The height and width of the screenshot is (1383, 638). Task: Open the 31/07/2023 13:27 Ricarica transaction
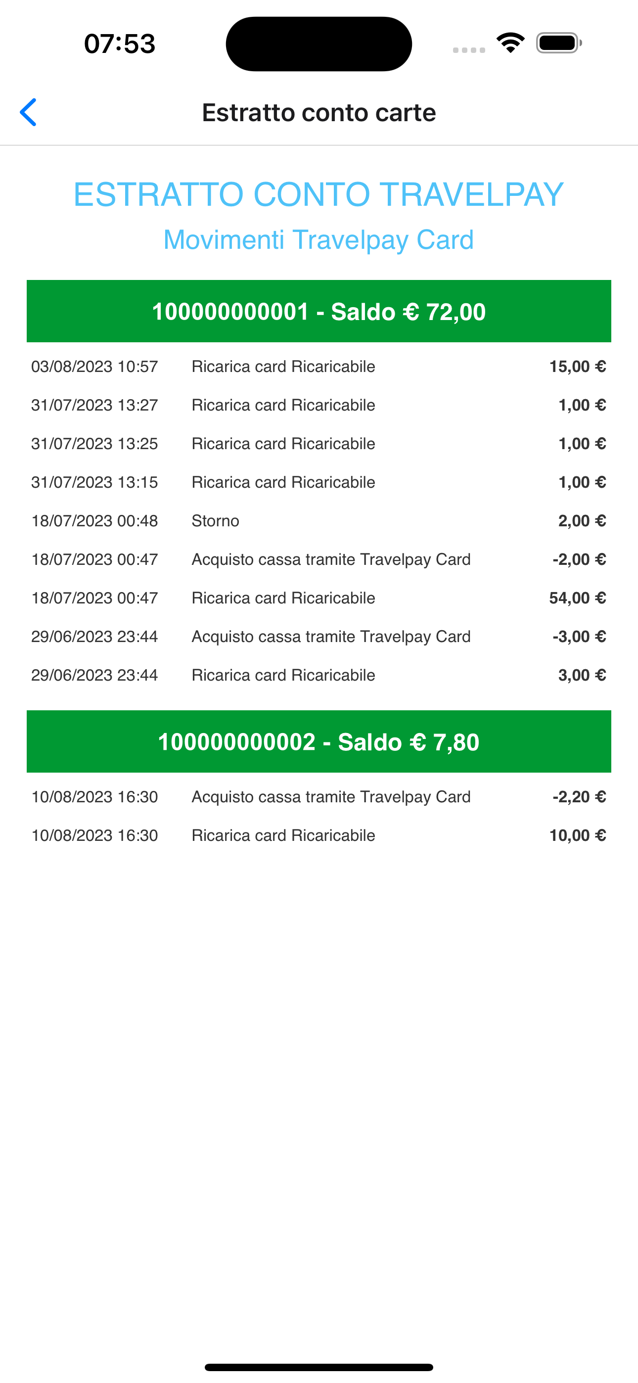tap(319, 405)
